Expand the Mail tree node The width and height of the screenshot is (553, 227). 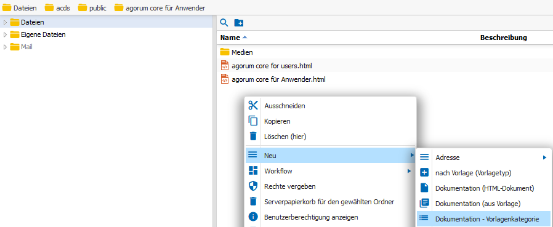[x=5, y=47]
